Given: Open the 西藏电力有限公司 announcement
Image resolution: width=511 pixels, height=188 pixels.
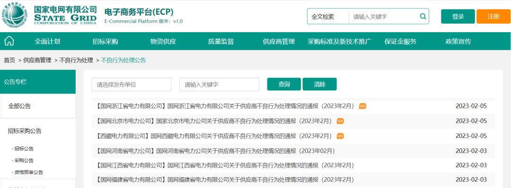Looking at the screenshot, I should (x=214, y=136).
